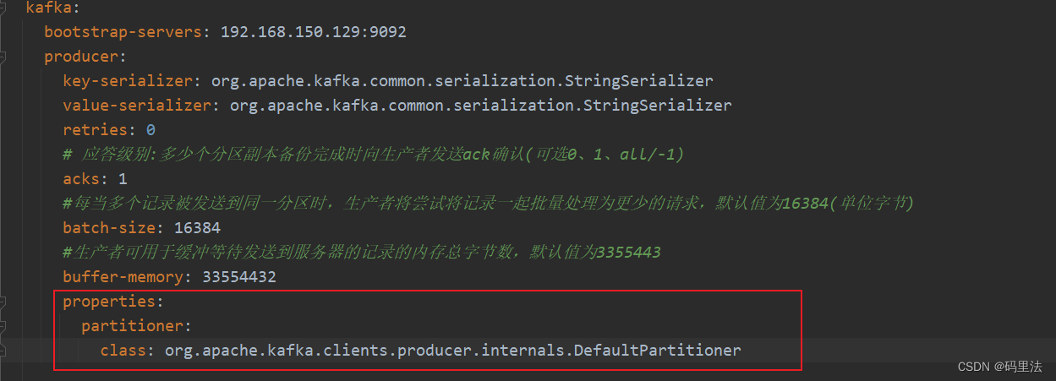Image resolution: width=1056 pixels, height=381 pixels.
Task: Click the batch-size value 16384
Action: pos(197,228)
